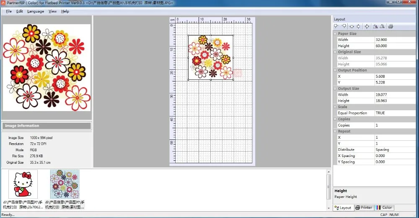Switch to the Printer tab
The image size is (419, 218).
pos(364,208)
